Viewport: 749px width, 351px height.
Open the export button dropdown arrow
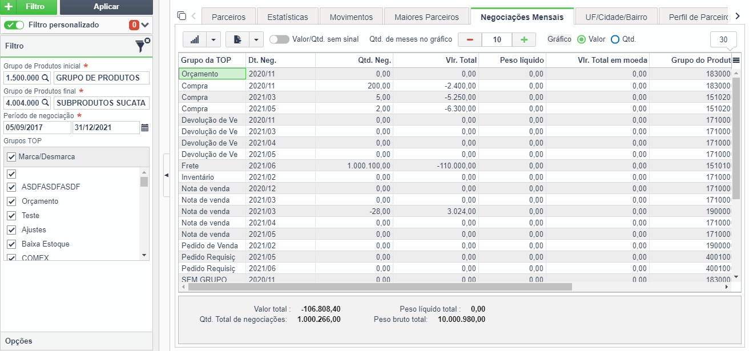(x=256, y=39)
